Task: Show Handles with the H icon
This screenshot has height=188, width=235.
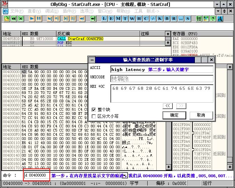Action: [x=139, y=19]
